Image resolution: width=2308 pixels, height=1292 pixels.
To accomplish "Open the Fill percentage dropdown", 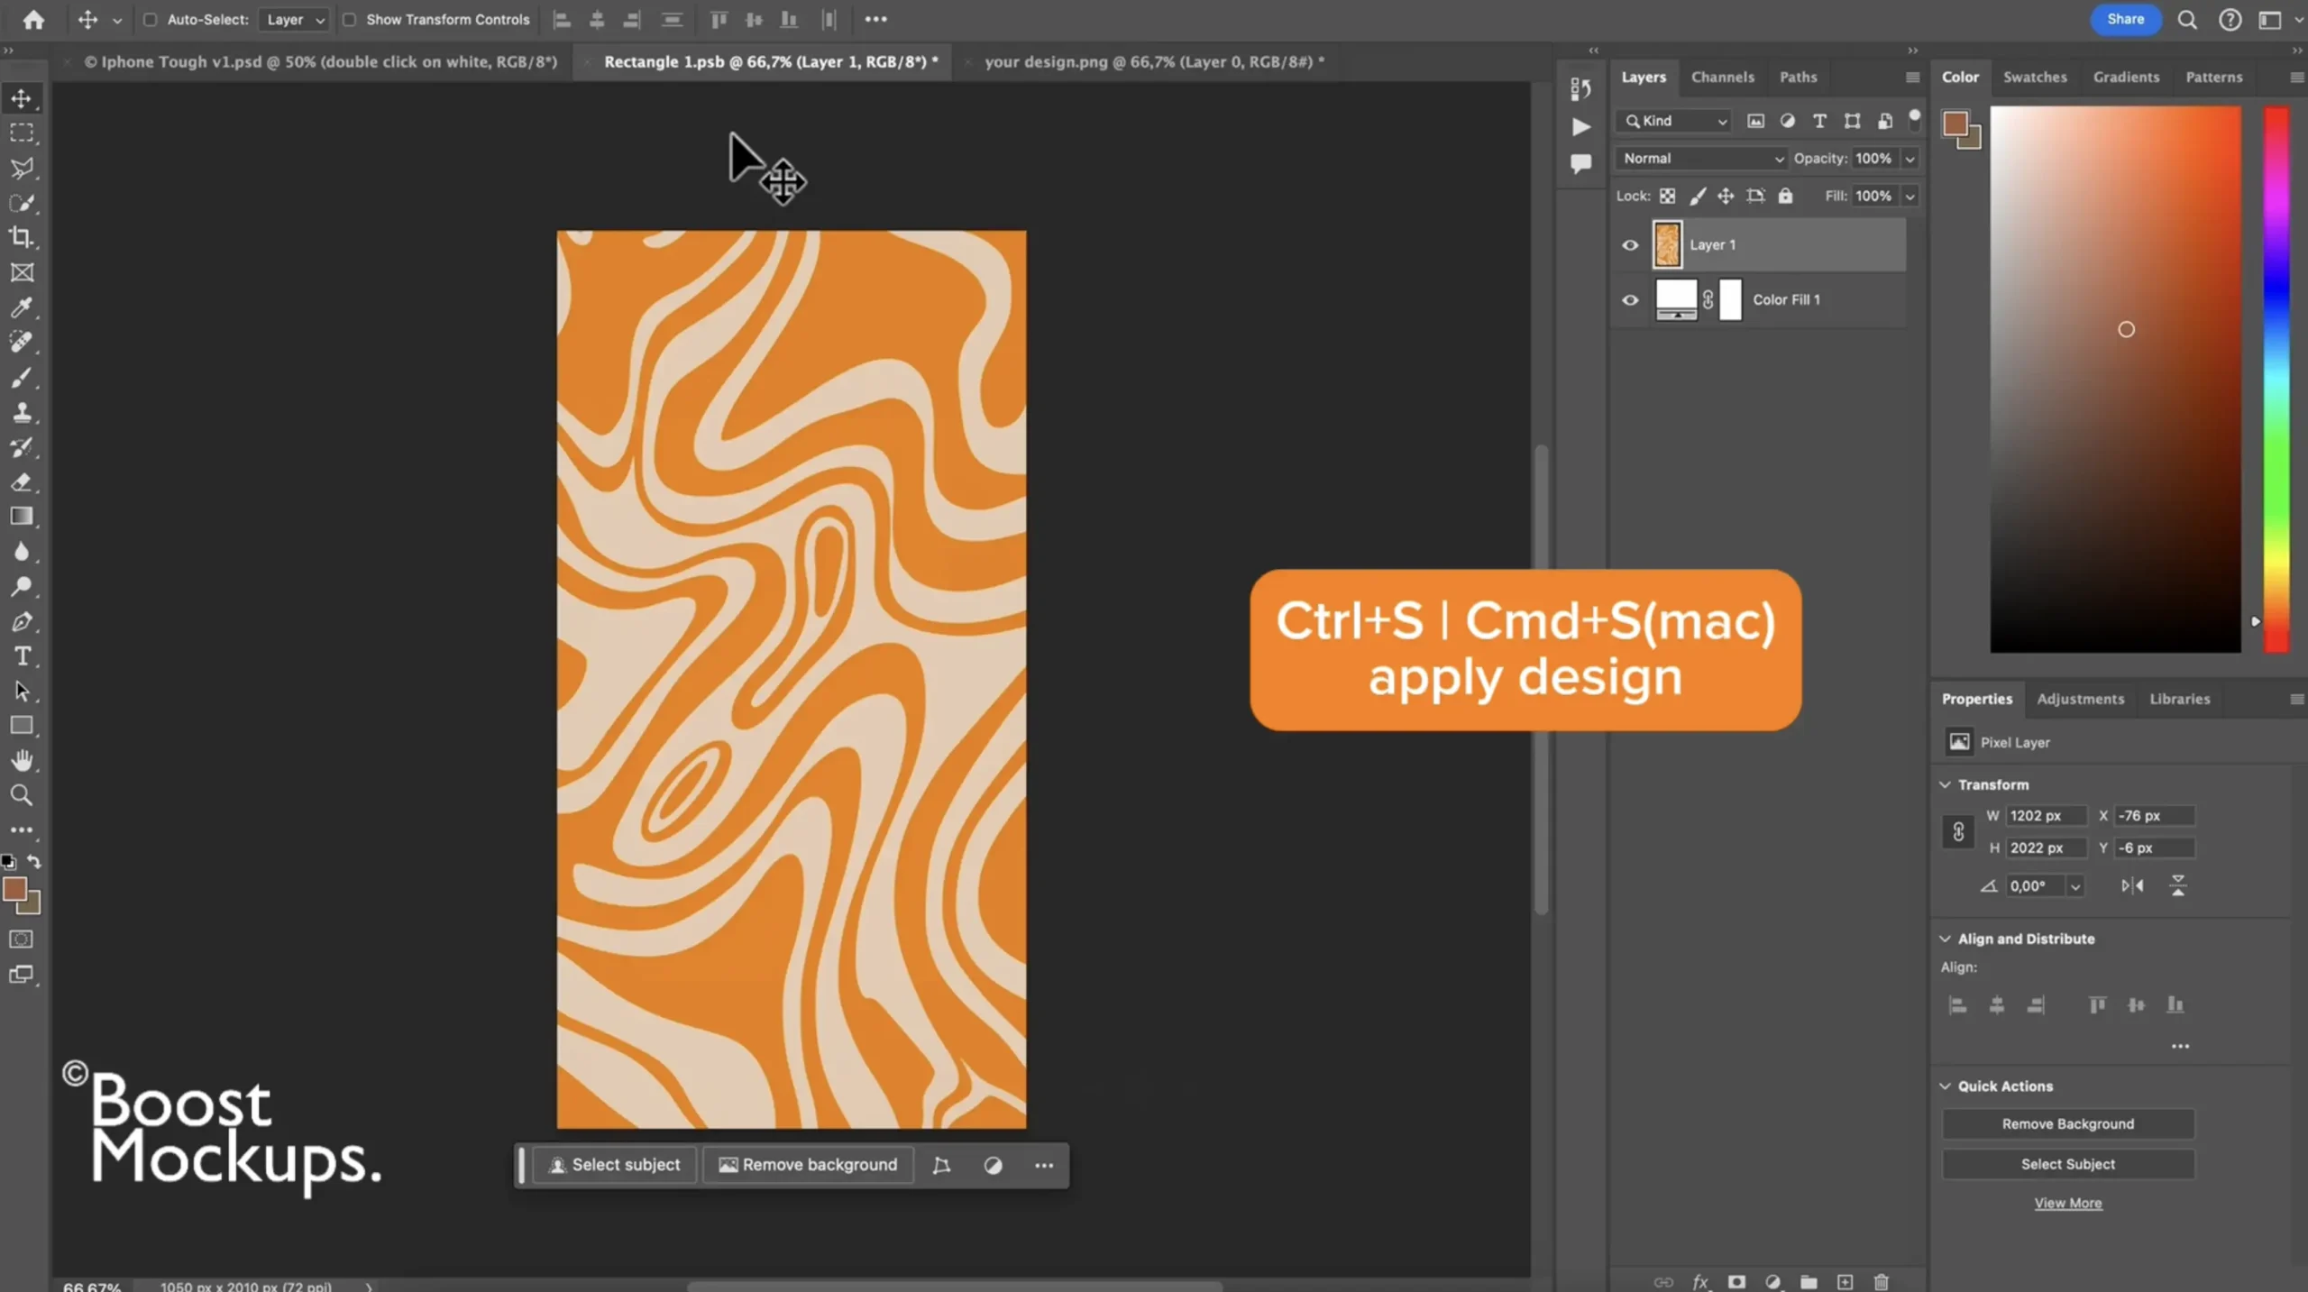I will pyautogui.click(x=1910, y=197).
